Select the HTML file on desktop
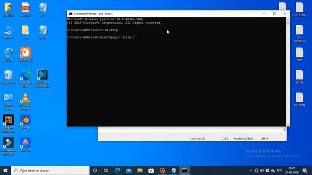312x175 pixels. (299, 77)
